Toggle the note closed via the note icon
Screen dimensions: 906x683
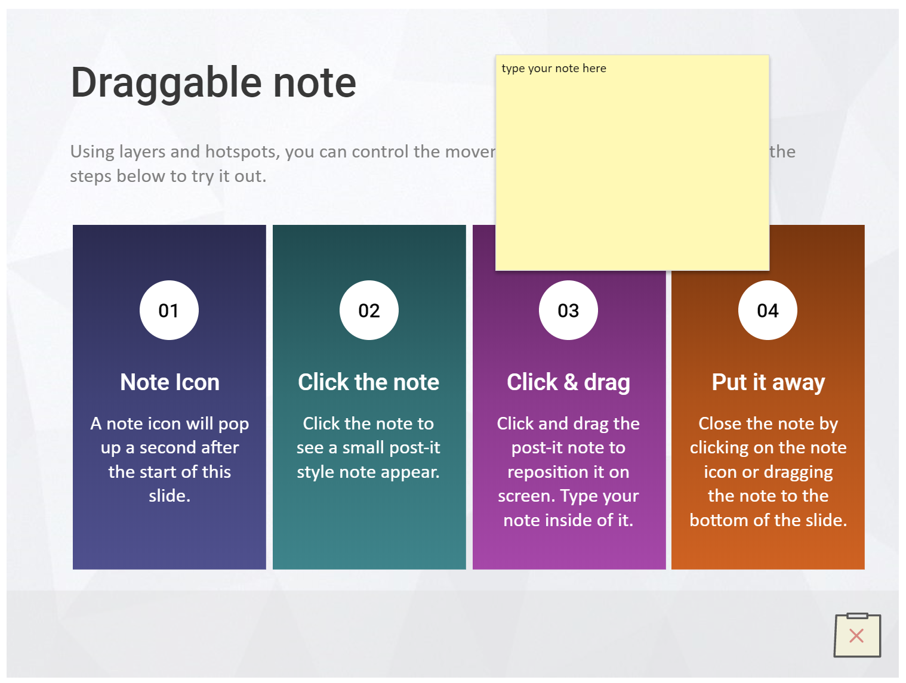click(857, 636)
